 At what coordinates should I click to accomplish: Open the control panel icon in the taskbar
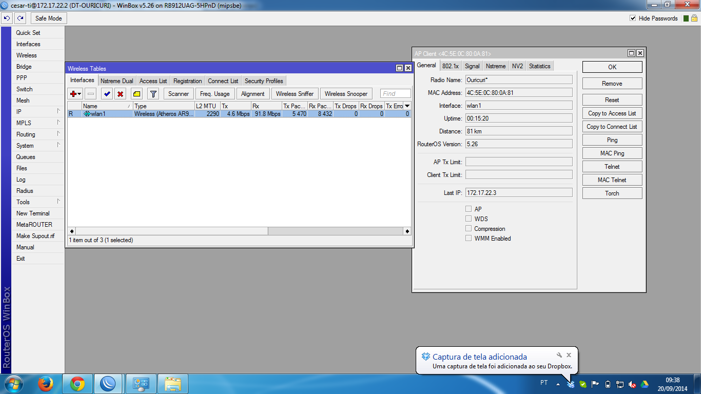[141, 384]
